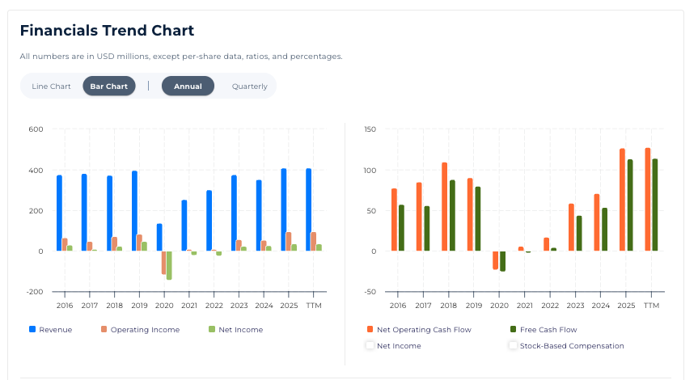This screenshot has height=380, width=698.
Task: Toggle Net Operating Cash Flow legend
Action: click(423, 330)
